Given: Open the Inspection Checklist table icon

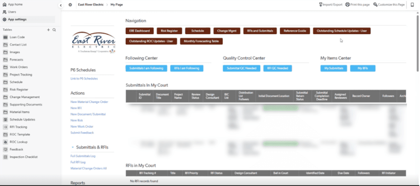Looking at the screenshot, I should click(5, 157).
